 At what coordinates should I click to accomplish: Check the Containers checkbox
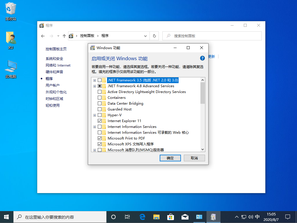[x=100, y=98]
